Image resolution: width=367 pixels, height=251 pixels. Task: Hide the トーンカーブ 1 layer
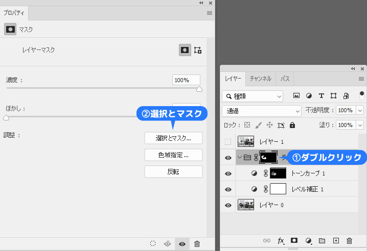click(x=228, y=173)
